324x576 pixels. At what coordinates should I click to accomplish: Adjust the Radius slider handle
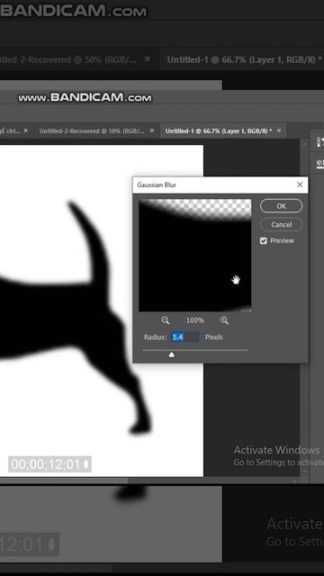pos(172,355)
